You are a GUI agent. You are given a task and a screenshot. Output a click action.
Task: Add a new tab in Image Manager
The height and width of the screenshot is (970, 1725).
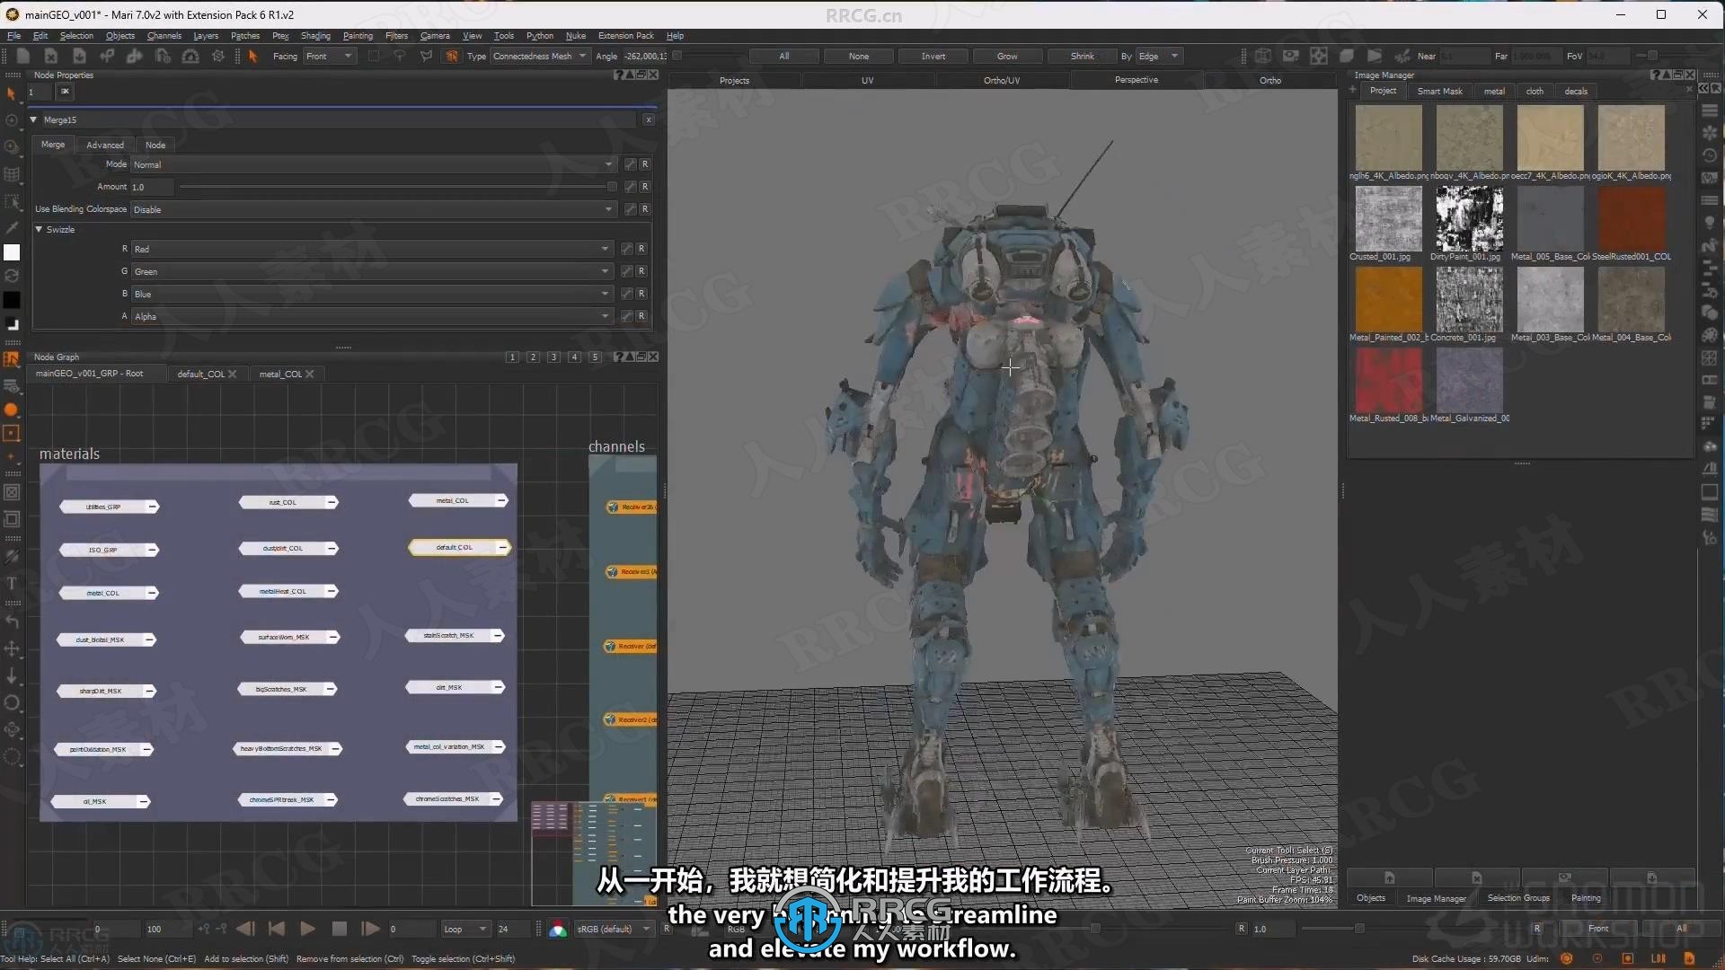click(x=1353, y=91)
